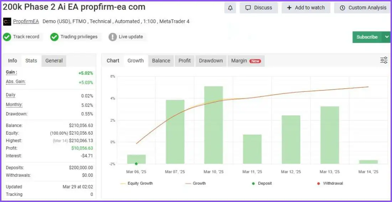Click the green deposit marker dot

pos(136,164)
